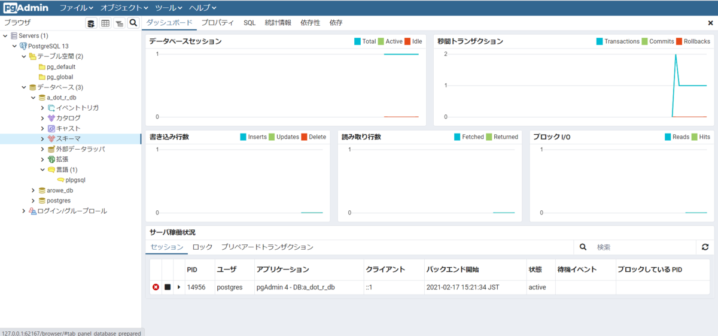
Task: Refresh the server activity list
Action: pos(705,247)
